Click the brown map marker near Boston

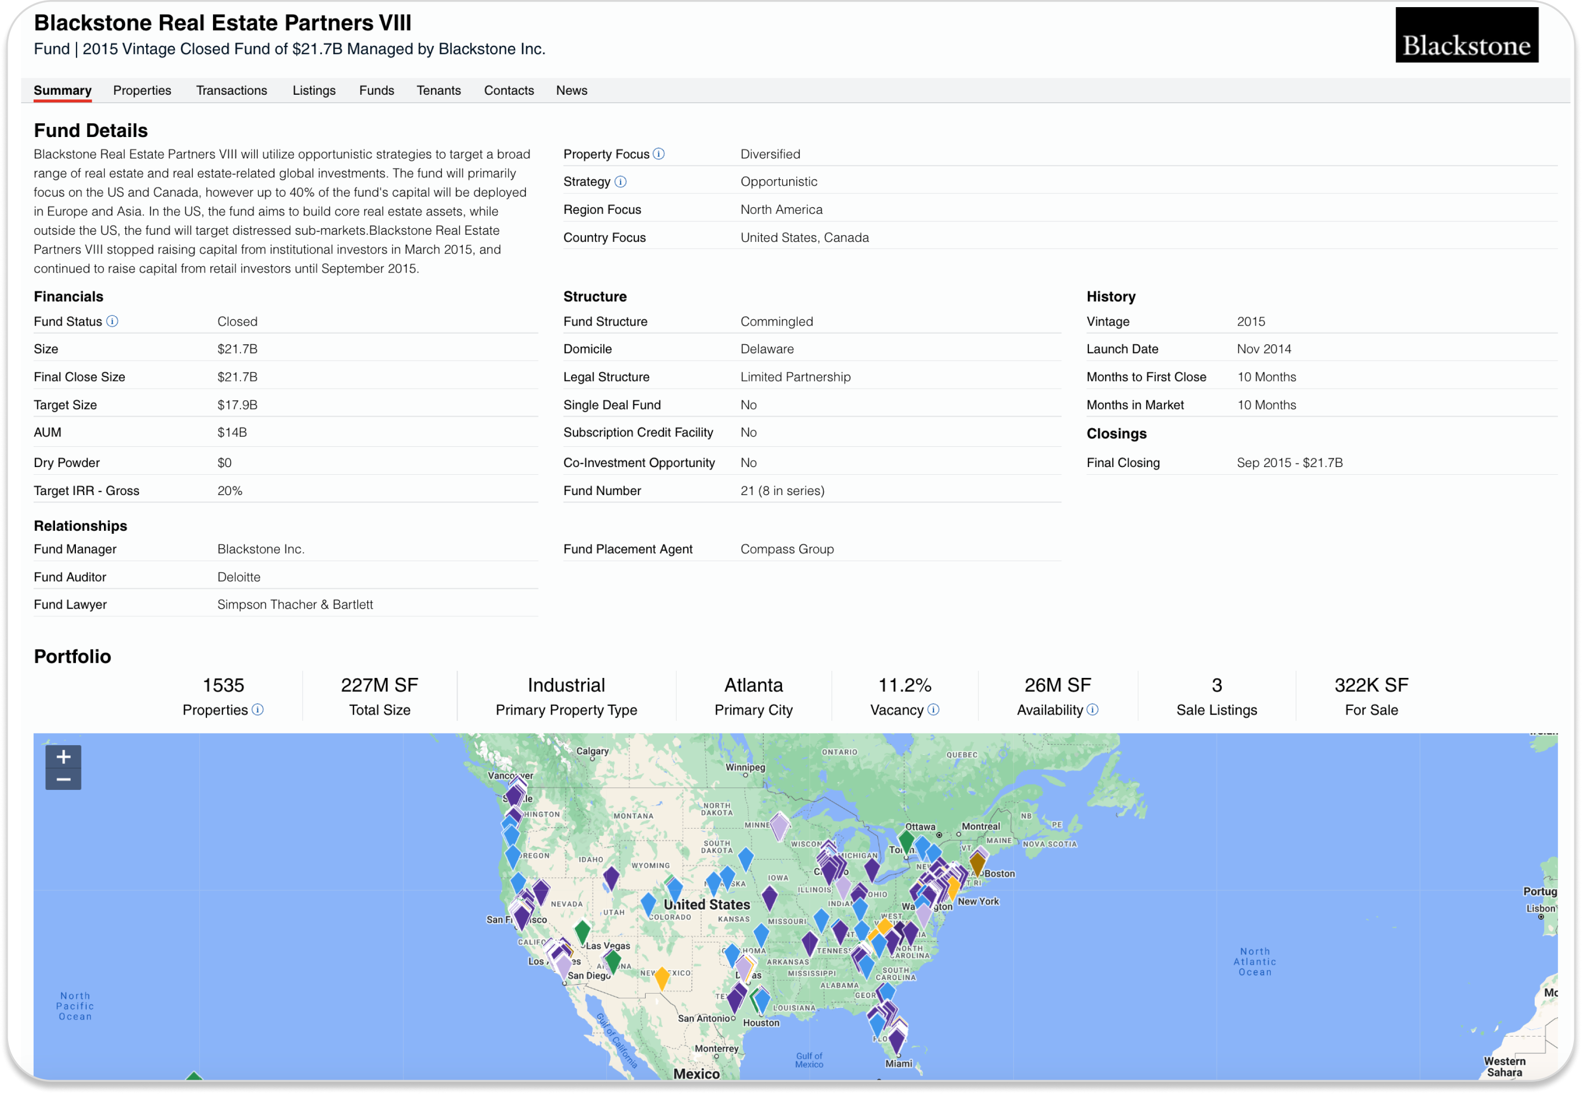click(x=977, y=863)
